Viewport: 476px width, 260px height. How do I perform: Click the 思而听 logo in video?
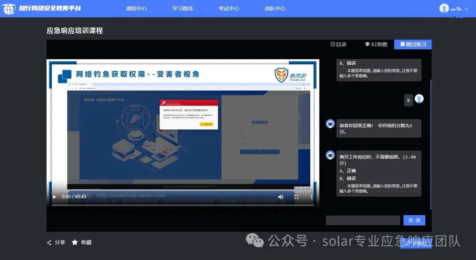(x=290, y=75)
